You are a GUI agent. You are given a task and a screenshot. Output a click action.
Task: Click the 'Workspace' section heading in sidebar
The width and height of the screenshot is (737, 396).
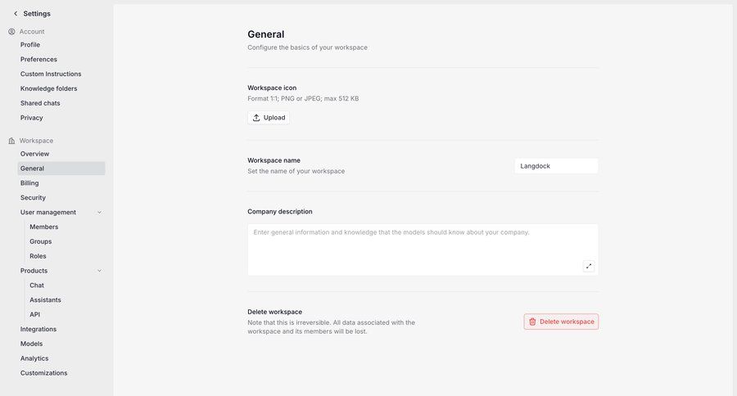[36, 141]
